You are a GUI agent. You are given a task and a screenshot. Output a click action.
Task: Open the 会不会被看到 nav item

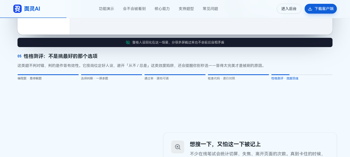(134, 9)
